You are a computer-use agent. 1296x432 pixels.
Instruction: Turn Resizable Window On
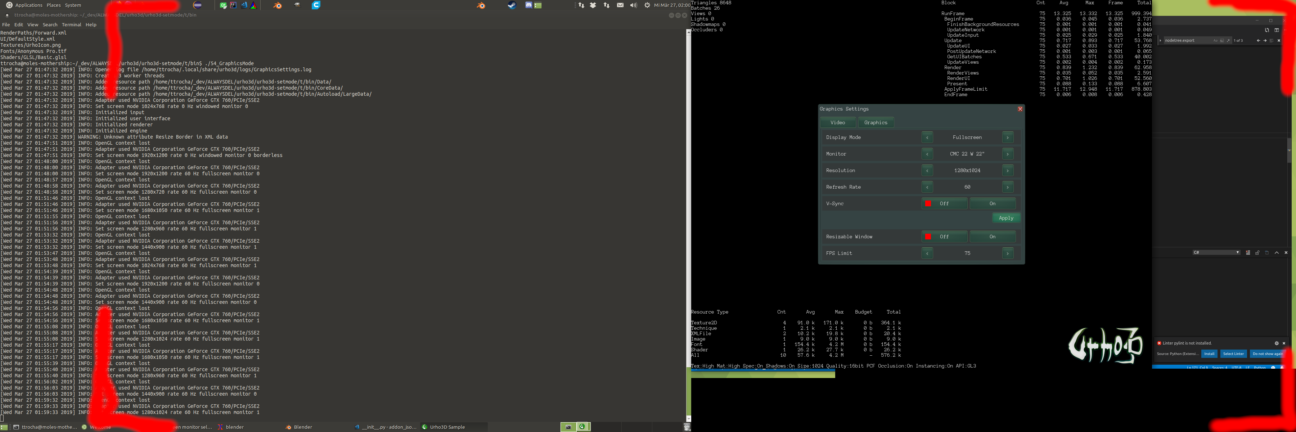(x=993, y=237)
